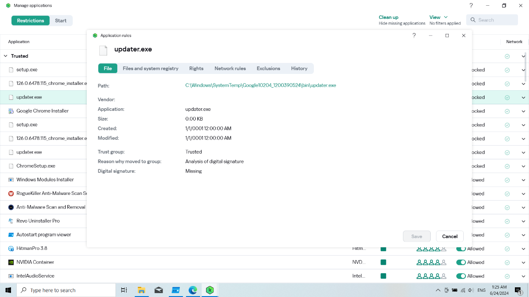Open the updater.exe file path link
This screenshot has height=297, width=529.
pyautogui.click(x=261, y=85)
